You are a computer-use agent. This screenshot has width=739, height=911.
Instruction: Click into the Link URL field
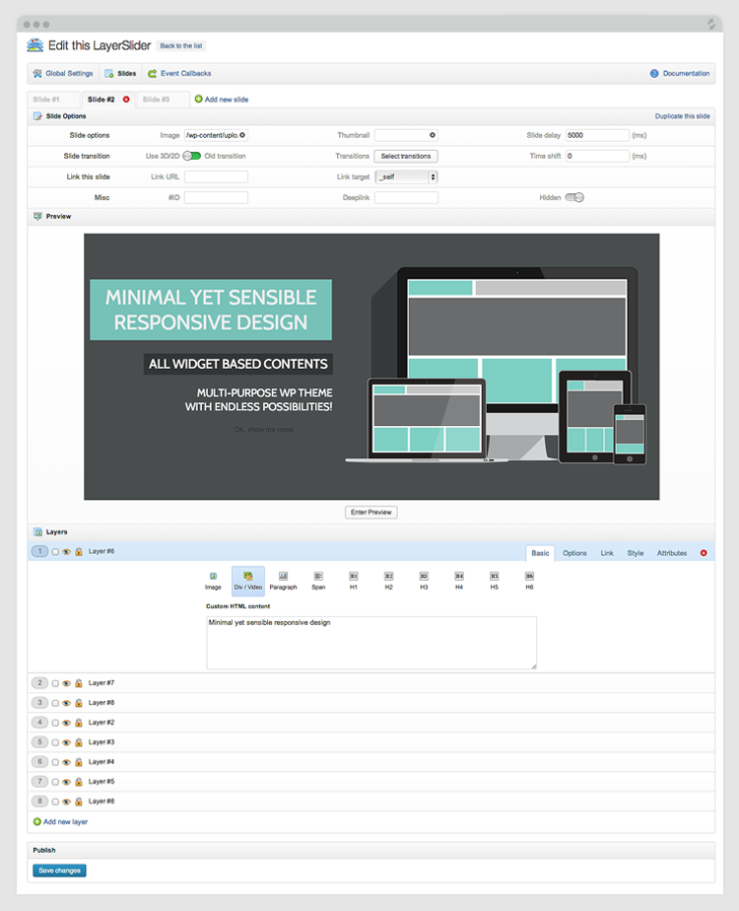click(x=216, y=176)
